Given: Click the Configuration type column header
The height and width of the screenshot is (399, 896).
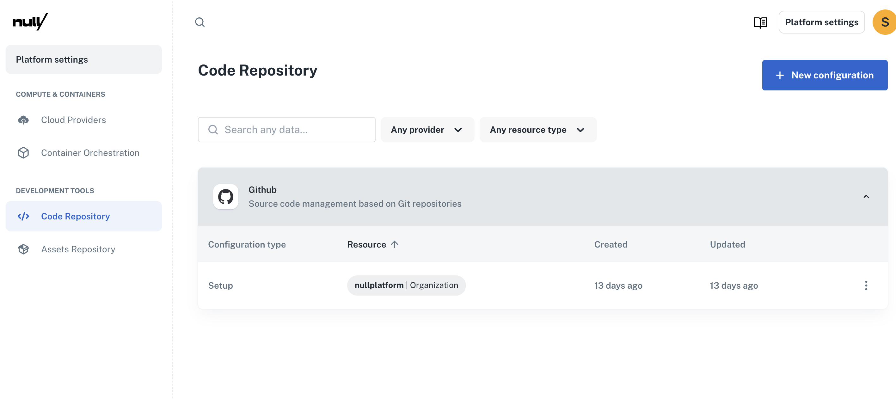Looking at the screenshot, I should point(247,244).
